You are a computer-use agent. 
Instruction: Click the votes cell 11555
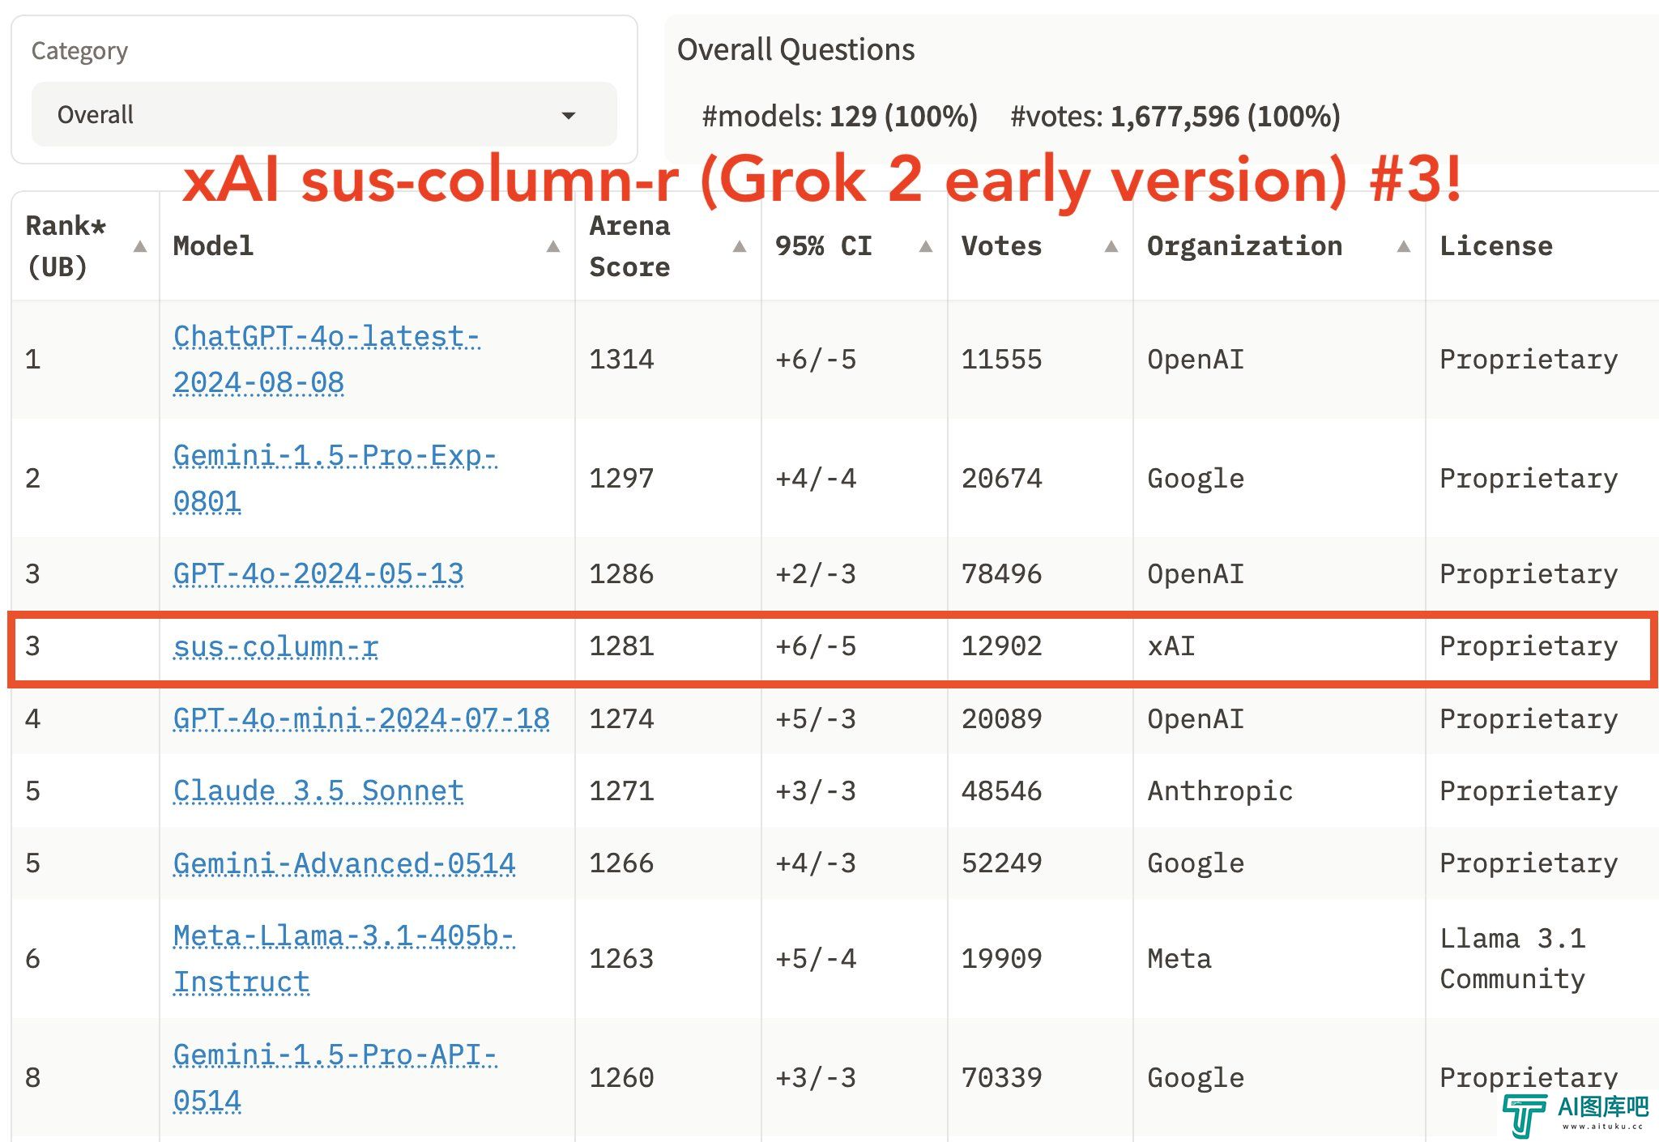pyautogui.click(x=1001, y=360)
